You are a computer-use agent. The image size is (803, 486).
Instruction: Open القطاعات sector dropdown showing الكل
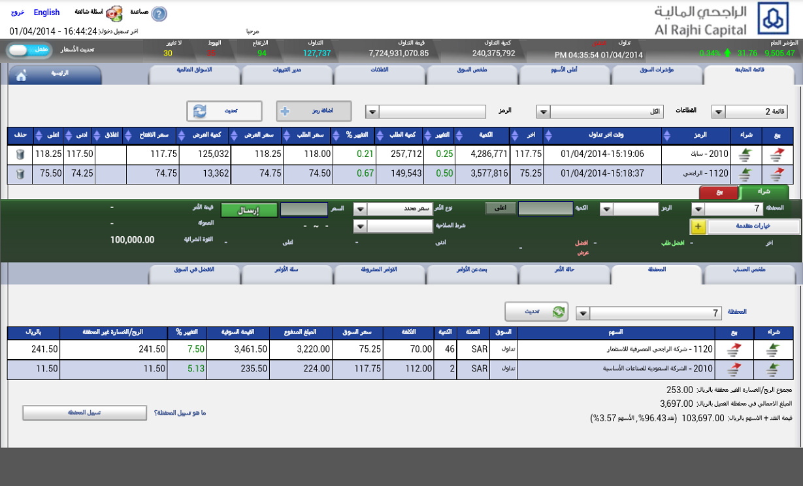coord(543,112)
